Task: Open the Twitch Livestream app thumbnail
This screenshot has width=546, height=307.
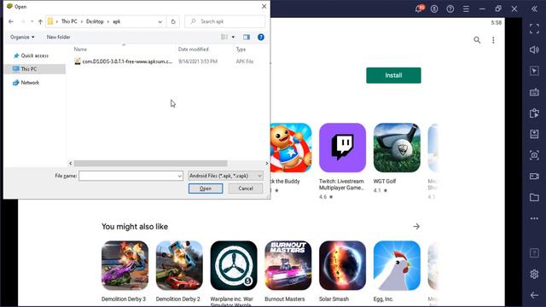Action: (342, 148)
